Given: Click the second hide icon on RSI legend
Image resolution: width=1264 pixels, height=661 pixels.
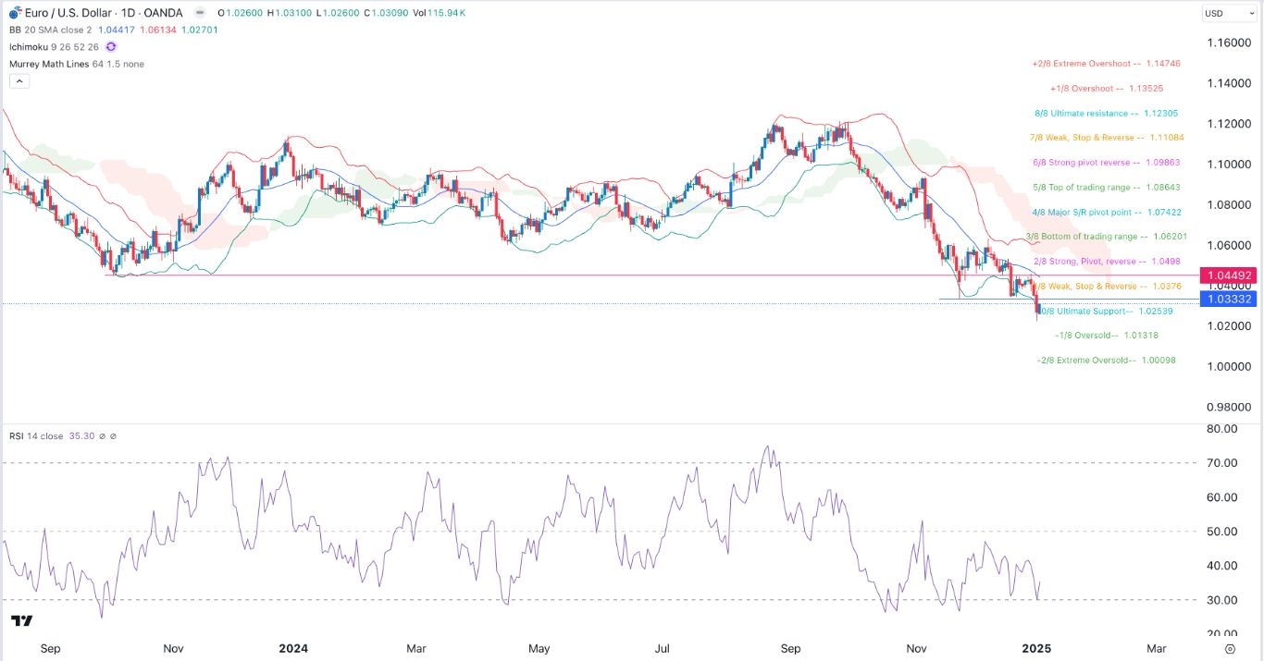Looking at the screenshot, I should pos(113,435).
